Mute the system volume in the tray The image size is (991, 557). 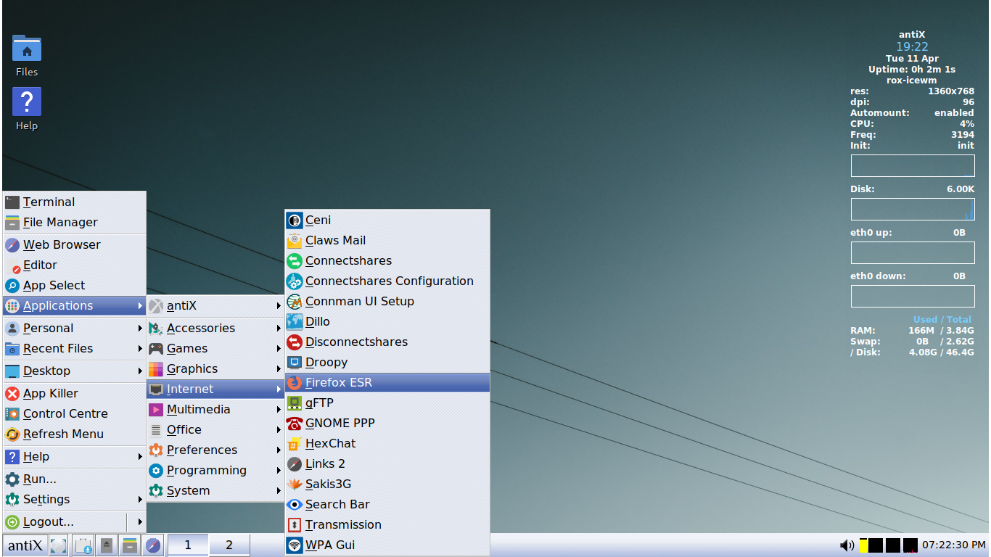pos(846,545)
